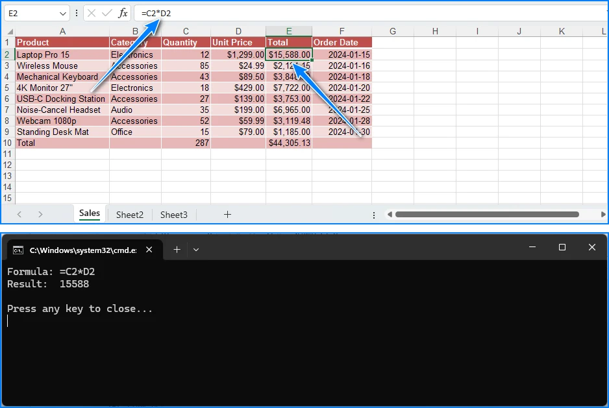
Task: Click the horizontal scrollbar thumb
Action: coord(487,214)
